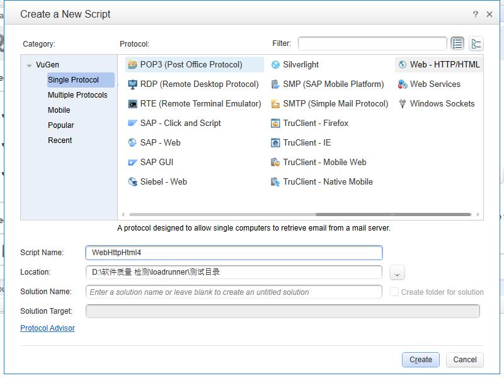Enable Create folder for solution checkbox
Screen dimensions: 504x378
394,292
